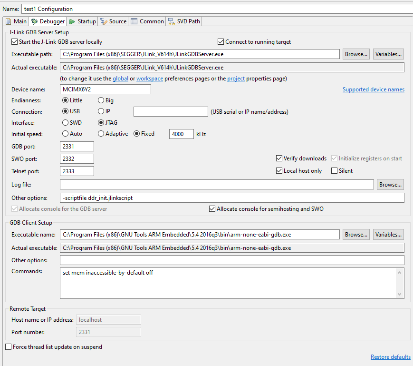Toggle Start the J-Link GDB server locally
The image size is (413, 366).
click(14, 42)
